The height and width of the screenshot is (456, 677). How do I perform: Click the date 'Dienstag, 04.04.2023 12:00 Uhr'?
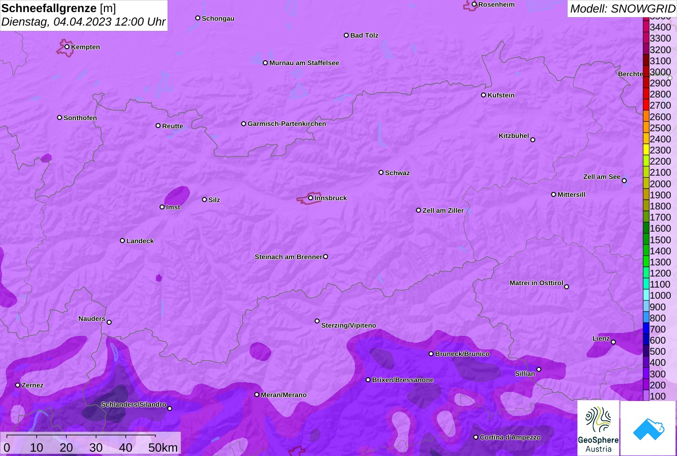pyautogui.click(x=84, y=22)
